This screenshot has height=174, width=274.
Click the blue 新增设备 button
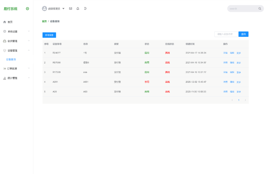coord(49,35)
